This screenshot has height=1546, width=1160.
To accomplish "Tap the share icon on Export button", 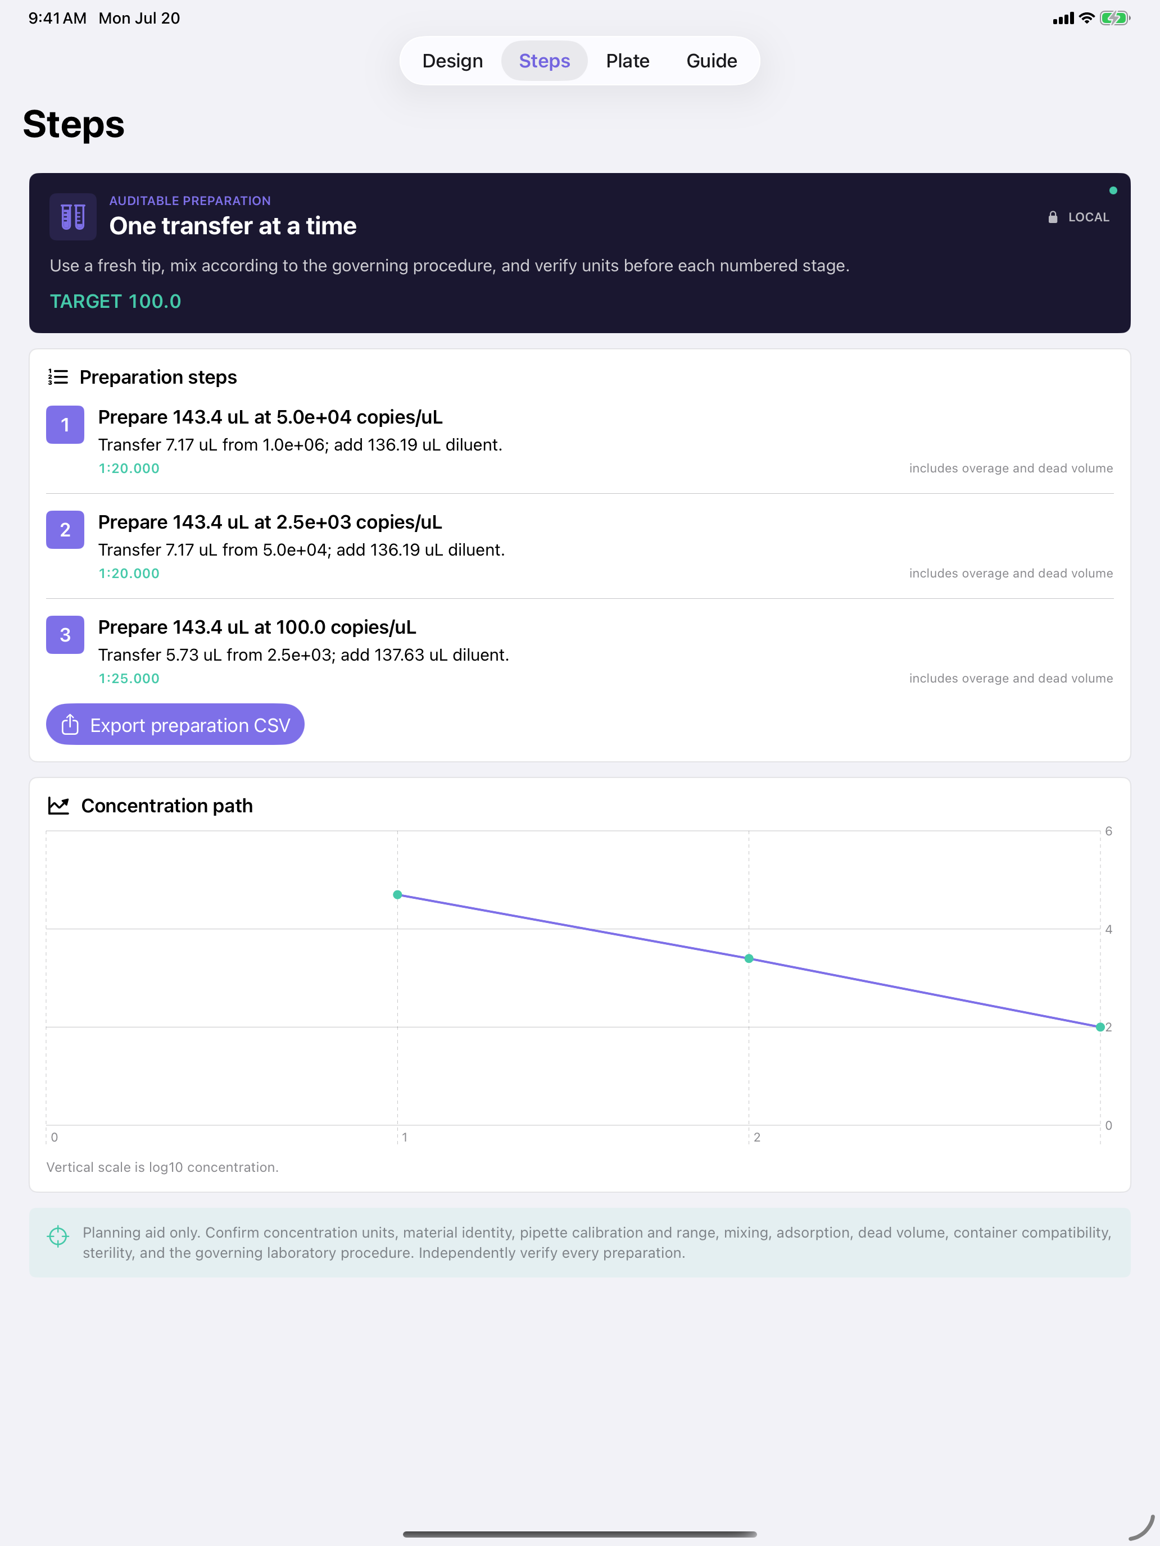I will point(70,725).
